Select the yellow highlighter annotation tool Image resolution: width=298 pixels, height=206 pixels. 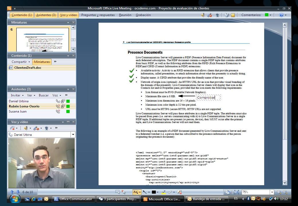point(163,192)
